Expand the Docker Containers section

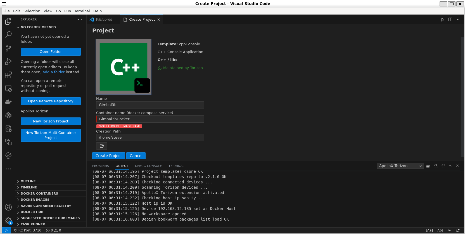[39, 193]
